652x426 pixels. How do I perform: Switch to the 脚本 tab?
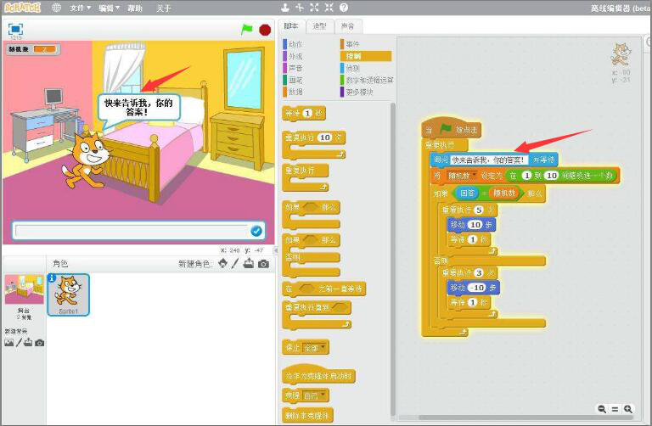tap(291, 25)
